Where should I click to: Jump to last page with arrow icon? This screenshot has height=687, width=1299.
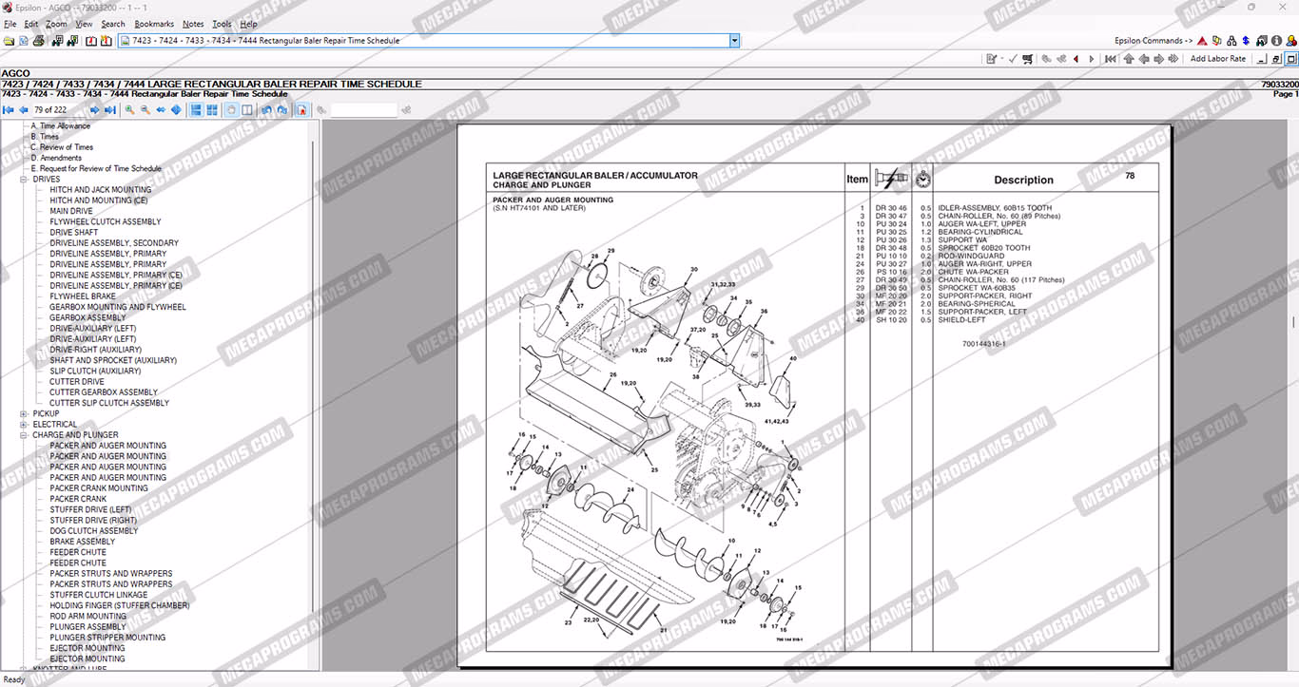[x=110, y=110]
